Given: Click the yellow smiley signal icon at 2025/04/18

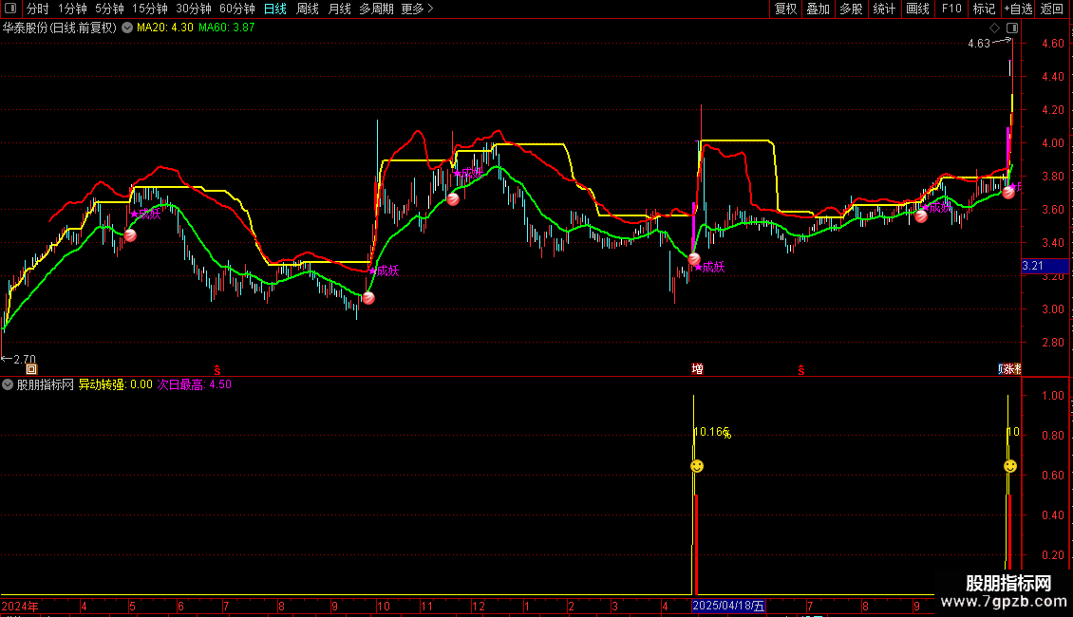Looking at the screenshot, I should click(697, 466).
